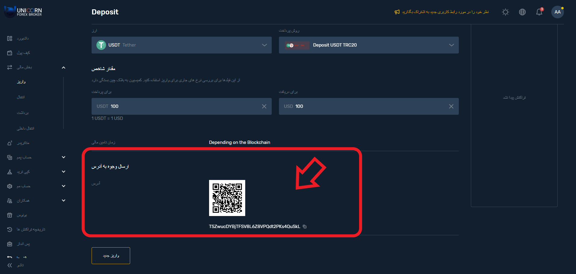
Task: Click 'تراکنش پیدا نشد' no-transactions text
Action: pyautogui.click(x=514, y=97)
